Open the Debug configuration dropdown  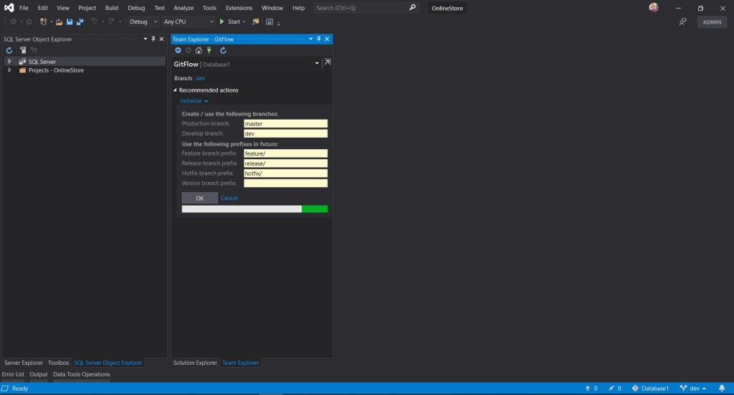pyautogui.click(x=143, y=22)
